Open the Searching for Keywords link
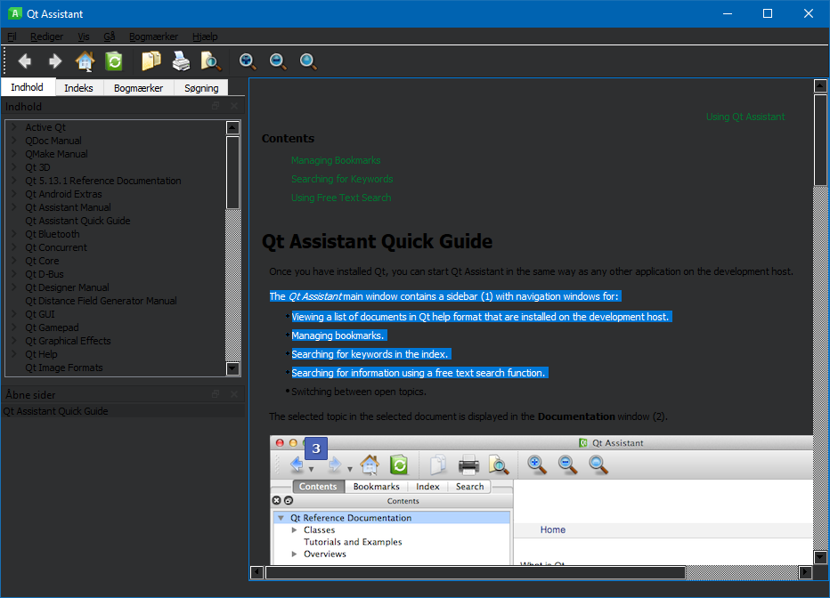Screen dimensions: 830x598 342,179
